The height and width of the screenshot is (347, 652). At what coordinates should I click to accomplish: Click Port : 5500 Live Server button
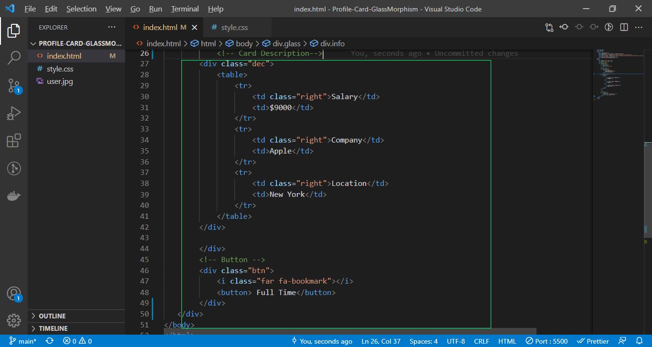(547, 341)
